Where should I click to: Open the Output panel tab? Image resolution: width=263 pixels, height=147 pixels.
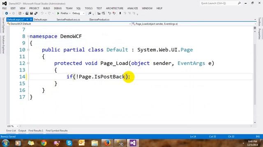22,131
